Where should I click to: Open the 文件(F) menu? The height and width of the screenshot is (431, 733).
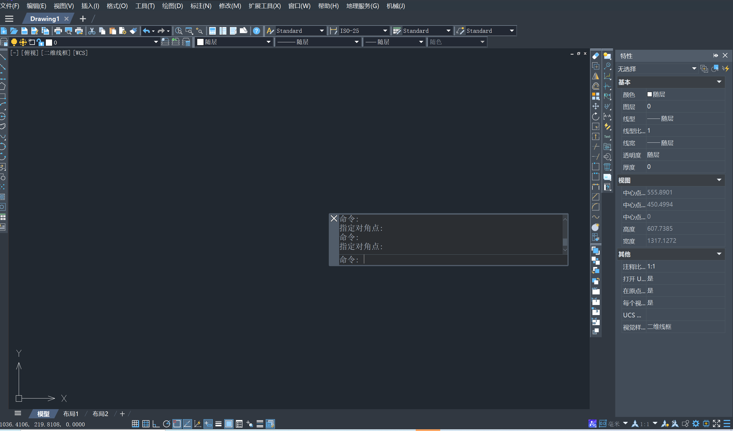(x=10, y=6)
